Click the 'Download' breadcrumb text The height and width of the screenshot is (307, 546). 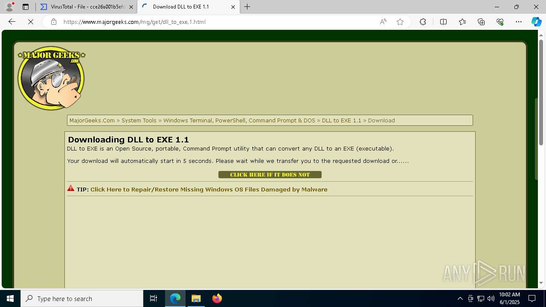click(381, 121)
